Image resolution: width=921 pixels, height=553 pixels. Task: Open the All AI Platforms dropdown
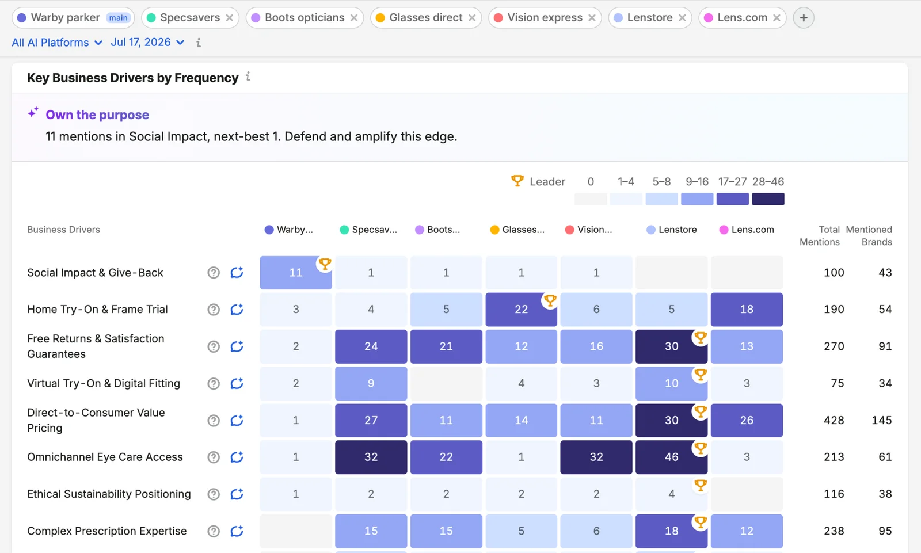click(x=57, y=43)
